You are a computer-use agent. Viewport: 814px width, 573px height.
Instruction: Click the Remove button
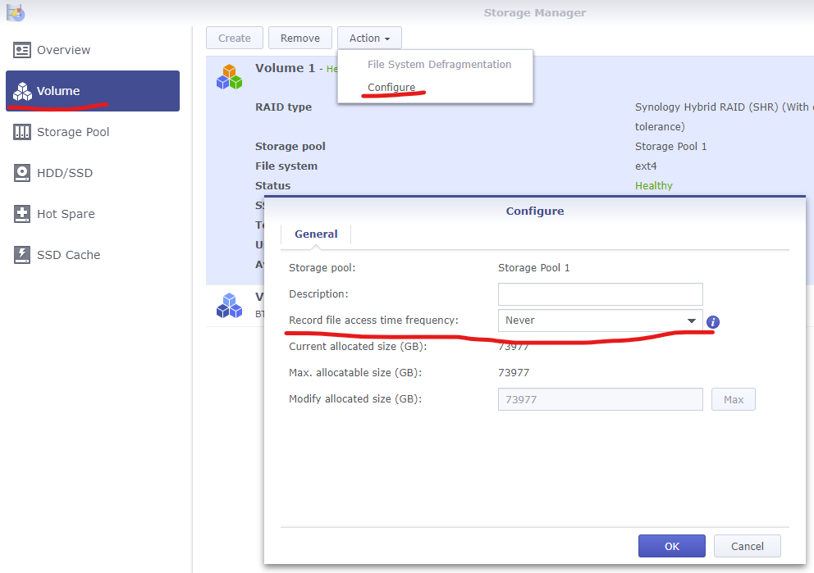pos(300,38)
